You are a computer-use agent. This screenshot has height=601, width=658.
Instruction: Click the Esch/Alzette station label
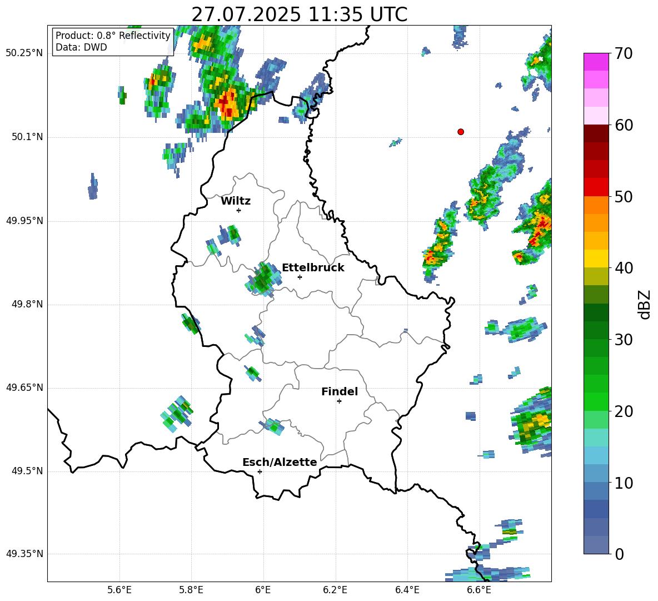coord(280,462)
